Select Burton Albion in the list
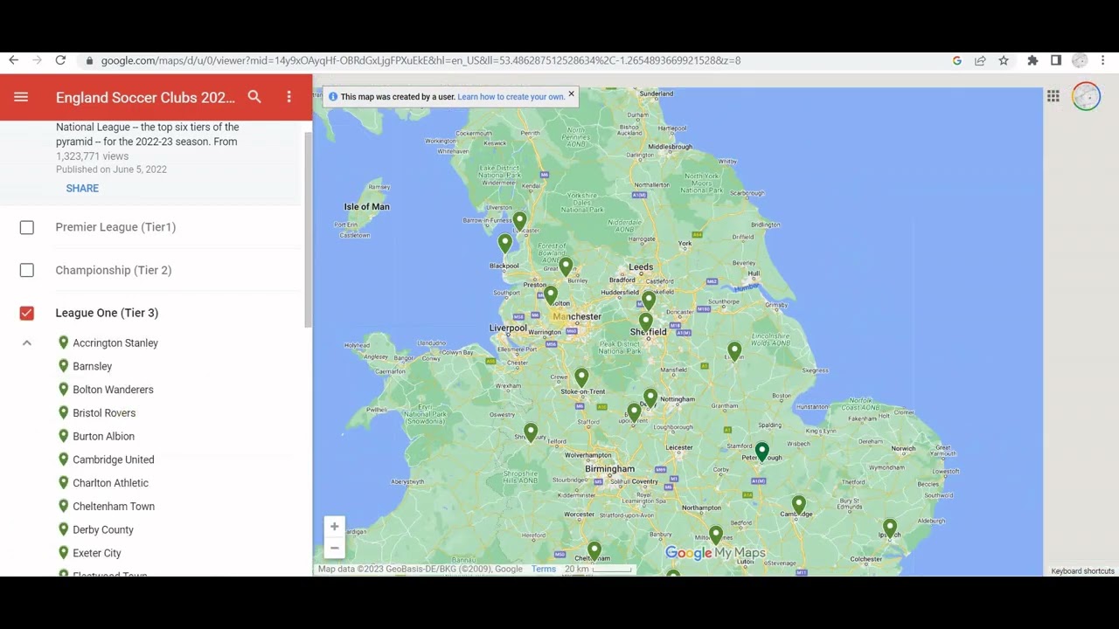The width and height of the screenshot is (1119, 629). (x=103, y=437)
